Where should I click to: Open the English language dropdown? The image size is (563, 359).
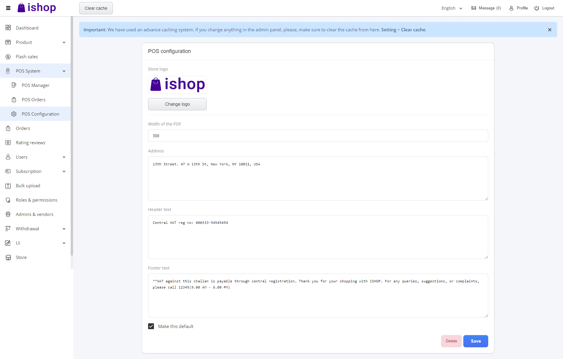pos(452,8)
